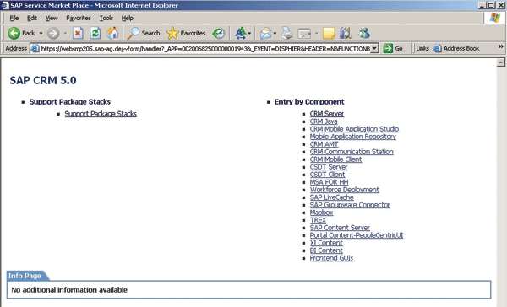The image size is (507, 307).
Task: Open the SAP LiveCache link
Action: coord(332,197)
